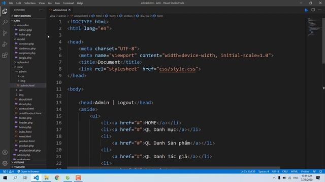Open the File menu
The width and height of the screenshot is (325, 182).
[x=11, y=3]
